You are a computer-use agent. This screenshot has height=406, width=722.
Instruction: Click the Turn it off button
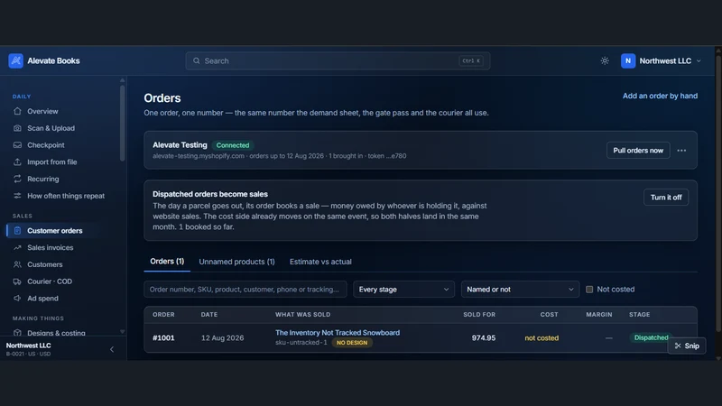[666, 197]
